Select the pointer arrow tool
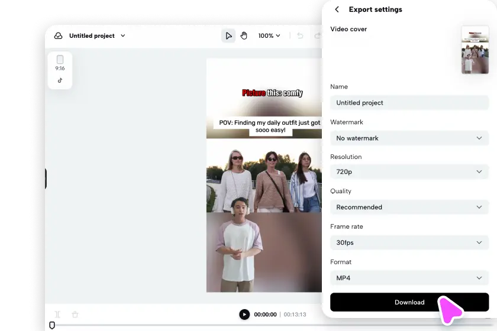The height and width of the screenshot is (331, 497). [228, 36]
